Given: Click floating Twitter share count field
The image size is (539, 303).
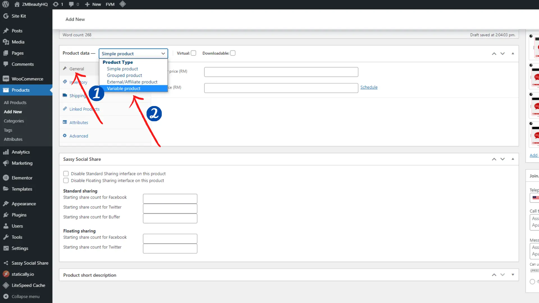Looking at the screenshot, I should (170, 249).
